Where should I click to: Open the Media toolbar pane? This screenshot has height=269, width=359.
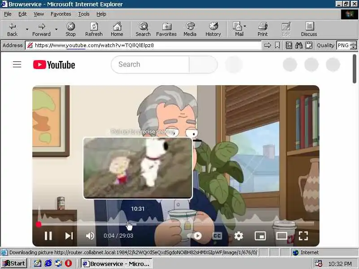190,30
